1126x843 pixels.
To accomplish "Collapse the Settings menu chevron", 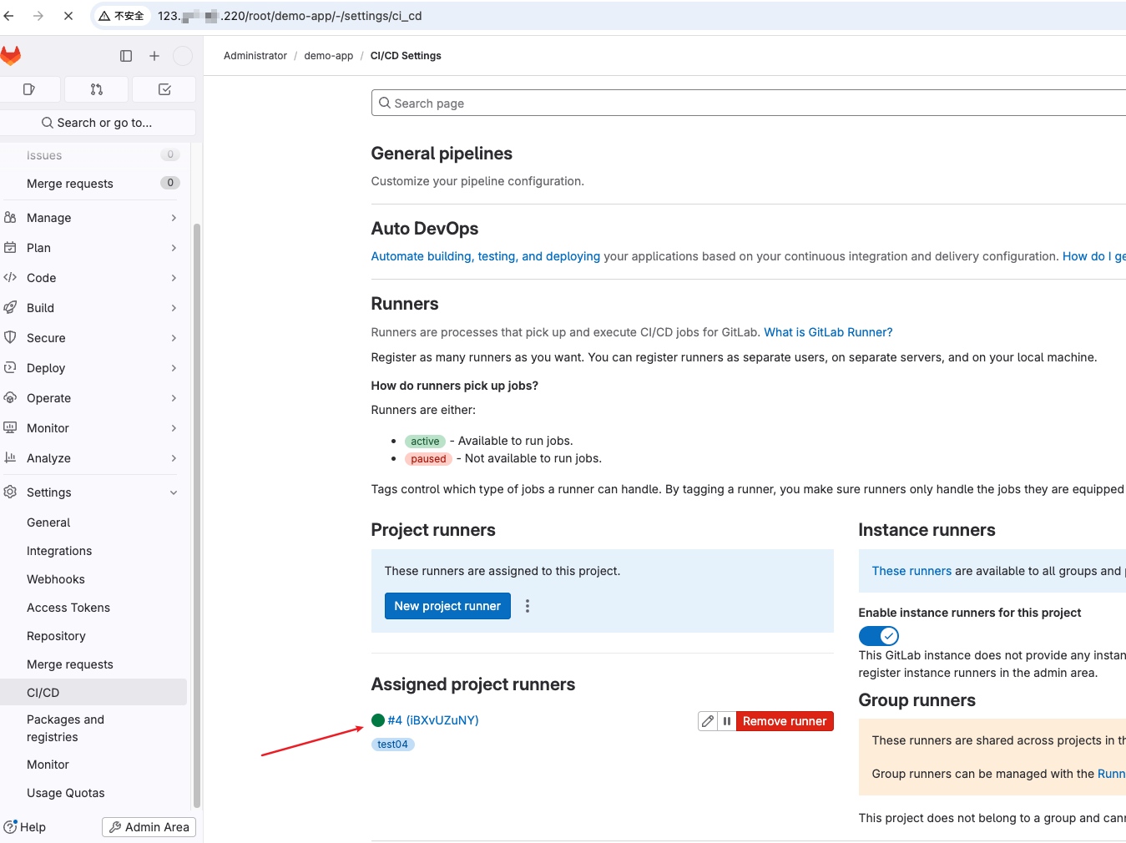I will (174, 492).
